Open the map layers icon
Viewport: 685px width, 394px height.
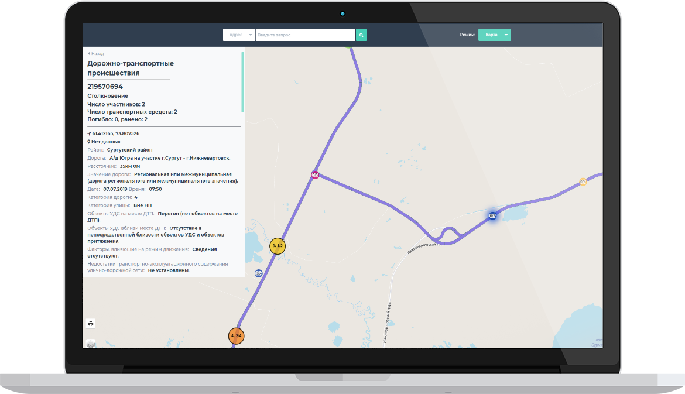(x=90, y=344)
